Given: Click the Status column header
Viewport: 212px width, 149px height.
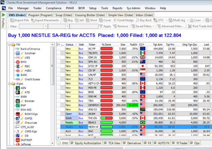Looking at the screenshot, I should coord(72,45).
